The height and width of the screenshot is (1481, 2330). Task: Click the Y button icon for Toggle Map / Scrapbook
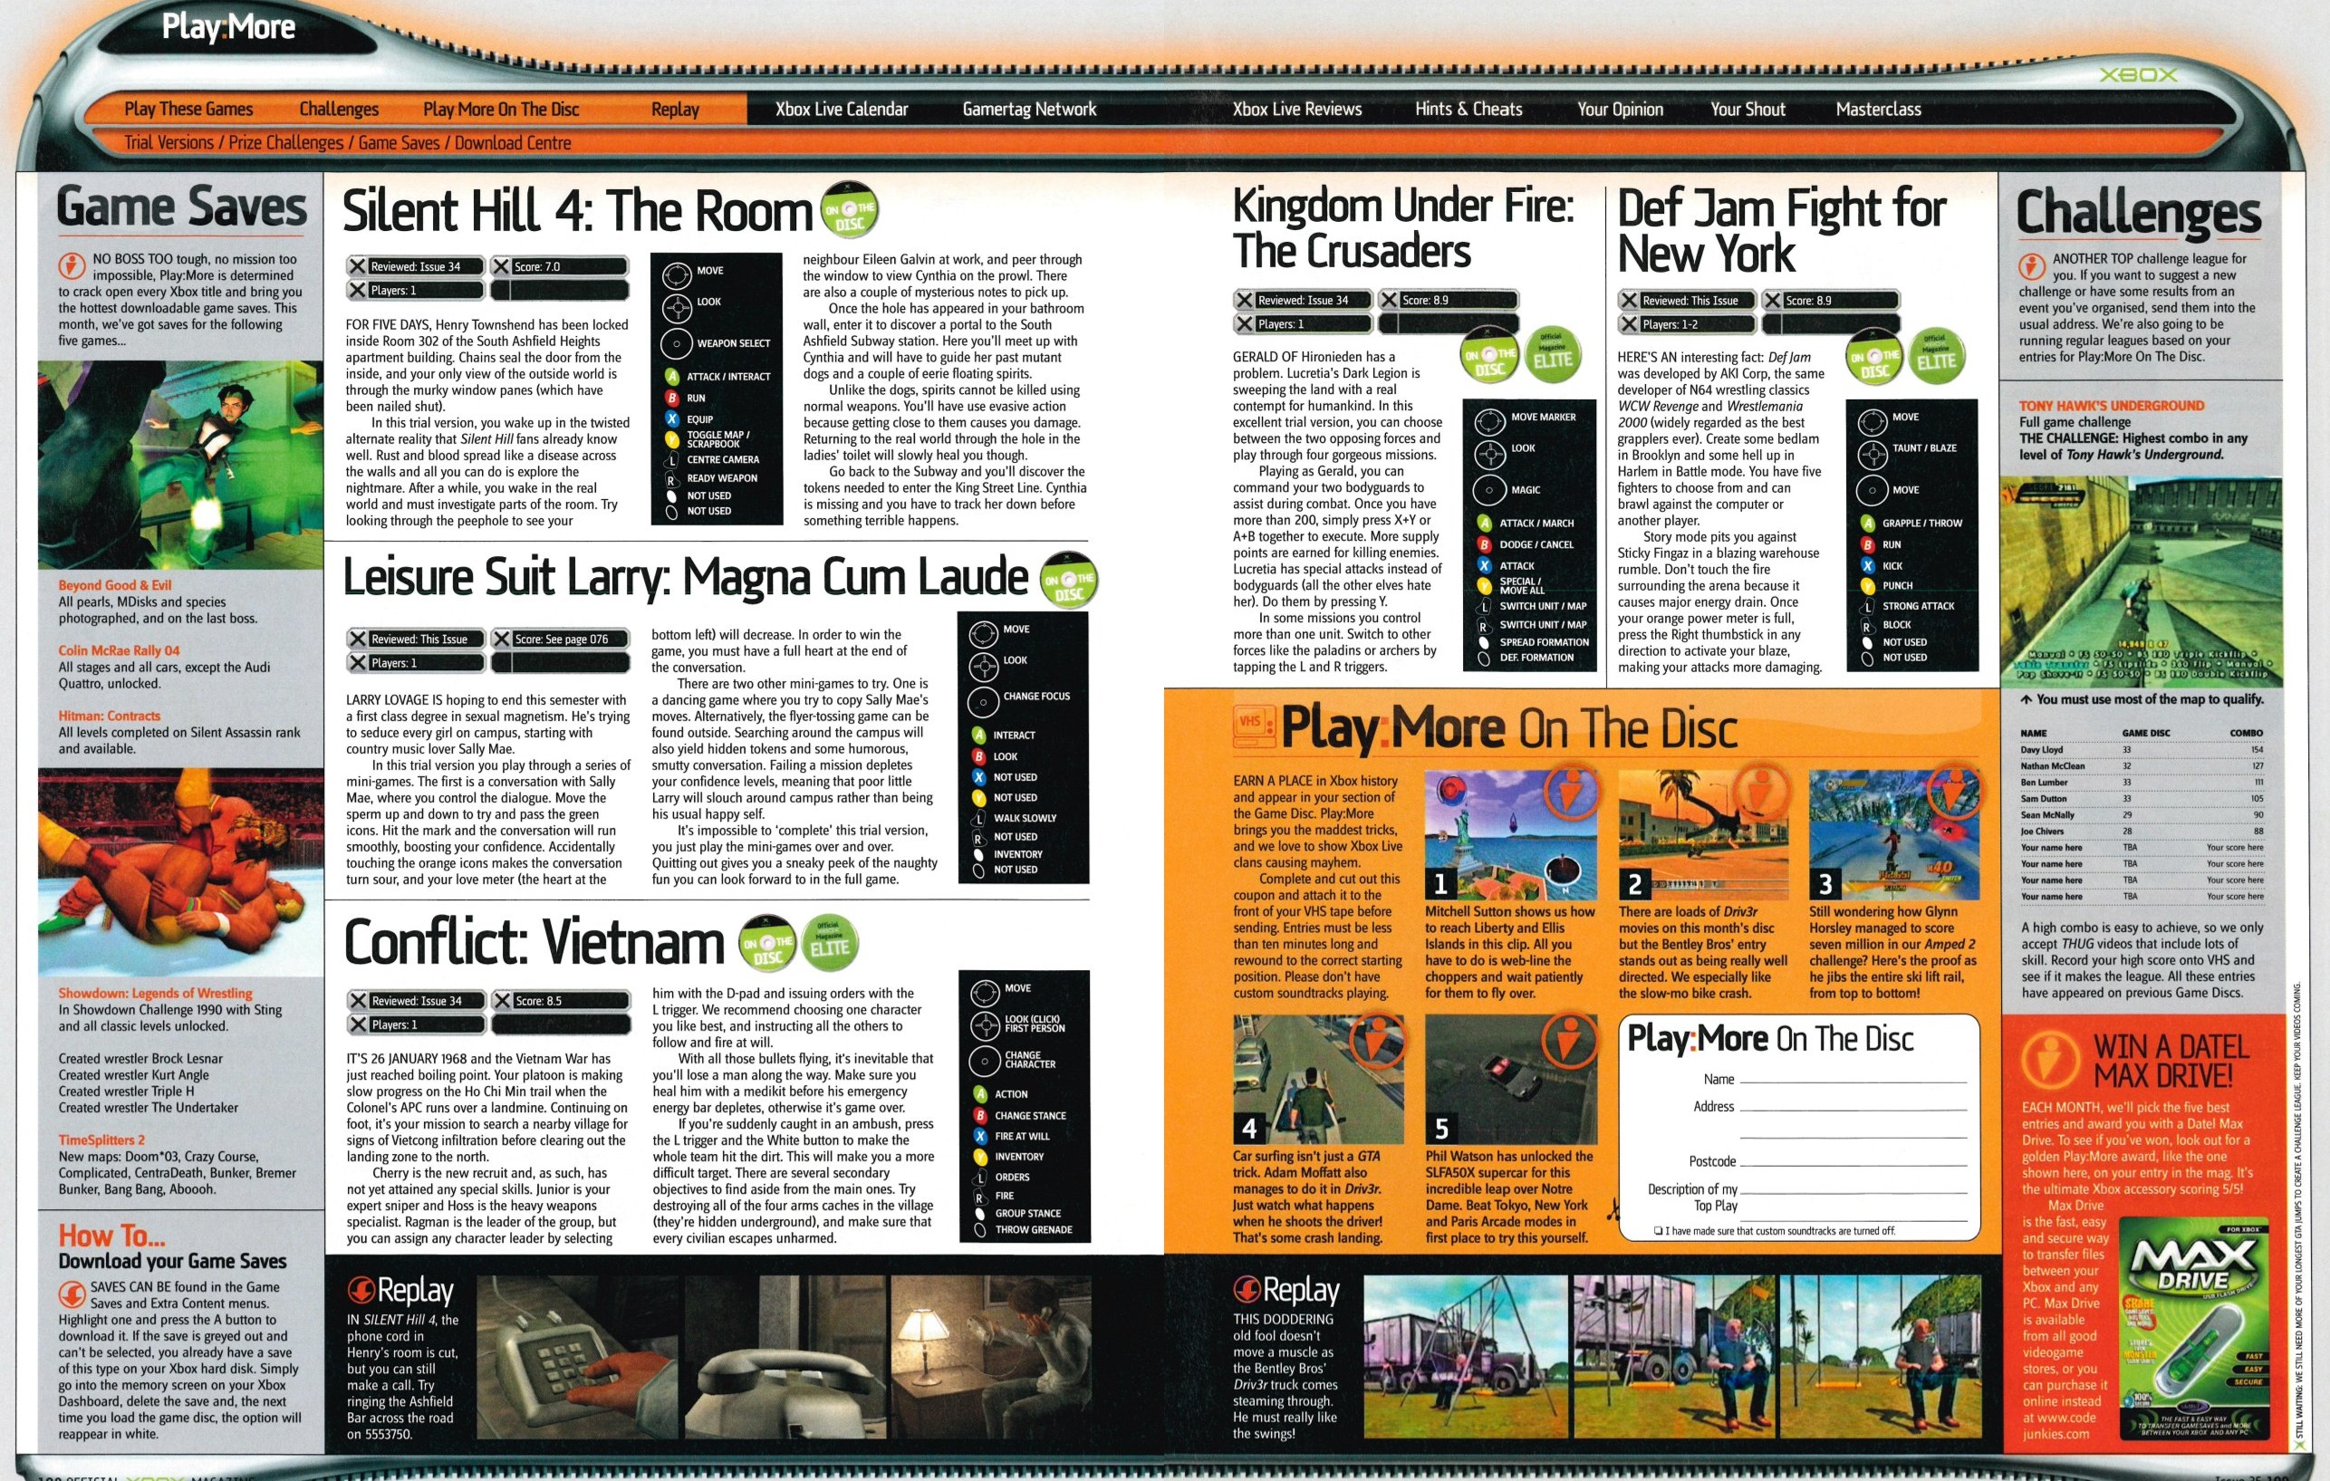pos(671,439)
